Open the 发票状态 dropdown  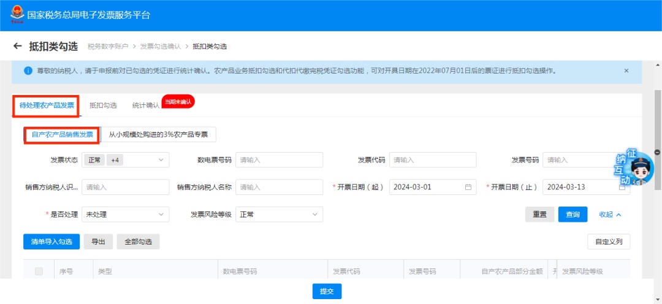pos(126,160)
